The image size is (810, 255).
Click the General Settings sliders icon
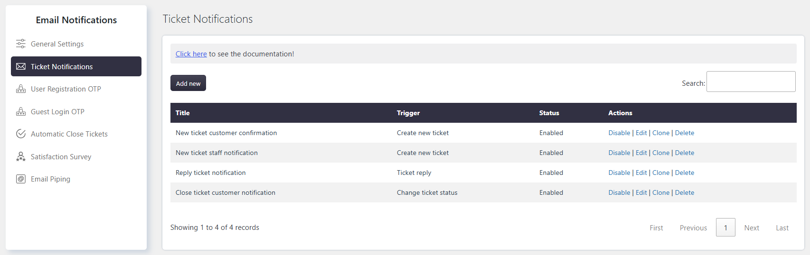(x=21, y=44)
